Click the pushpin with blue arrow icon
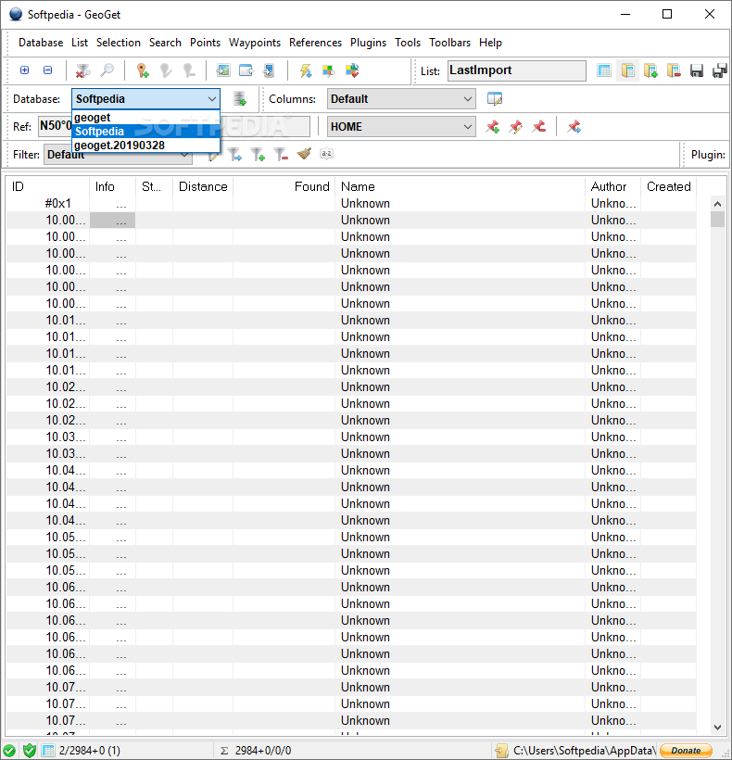 pos(574,127)
